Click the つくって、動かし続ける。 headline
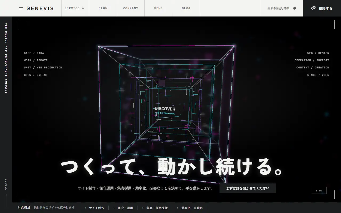341x213 pixels. point(171,167)
